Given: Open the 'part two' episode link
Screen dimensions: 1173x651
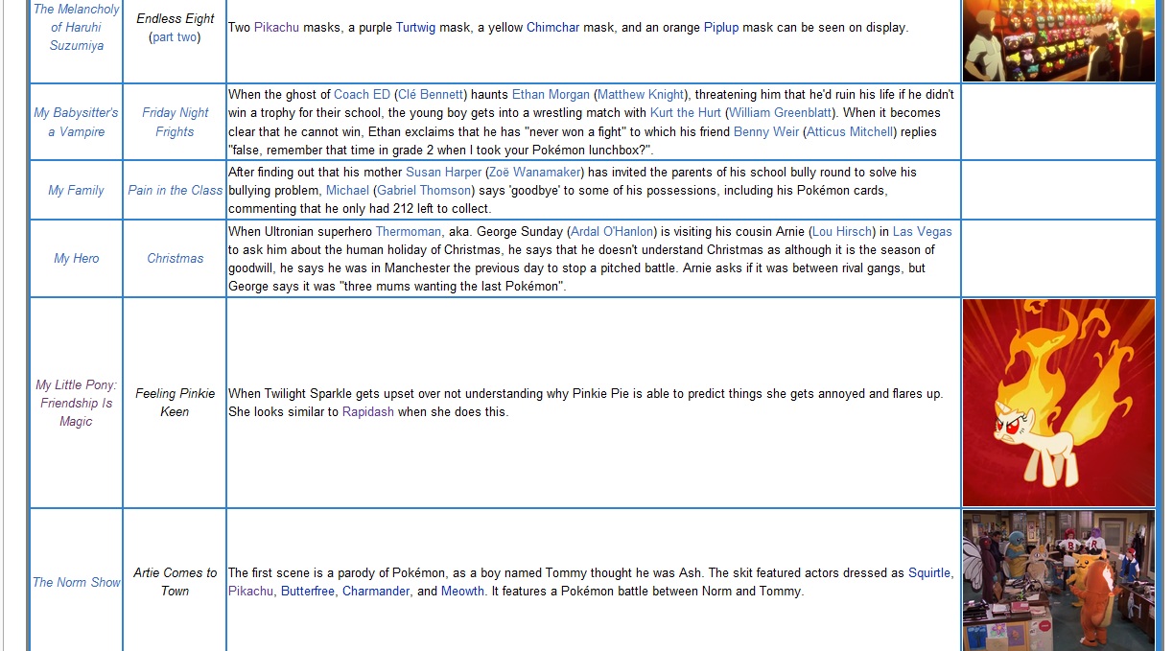Looking at the screenshot, I should 175,37.
